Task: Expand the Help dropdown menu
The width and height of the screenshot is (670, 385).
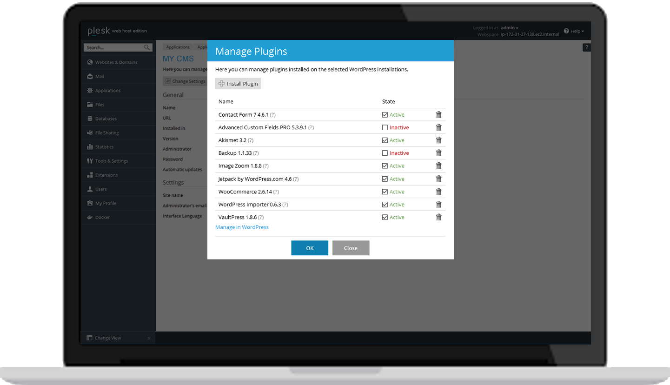Action: [x=574, y=31]
